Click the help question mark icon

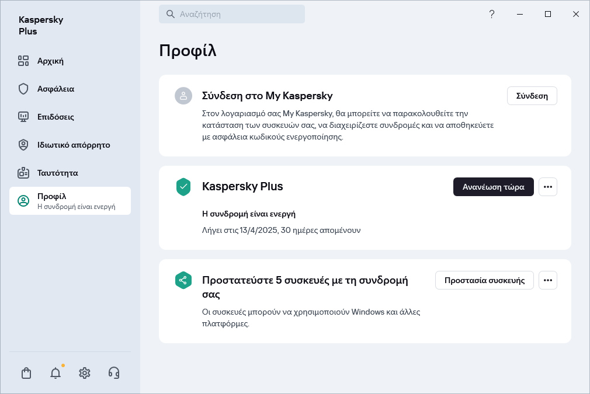coord(492,14)
